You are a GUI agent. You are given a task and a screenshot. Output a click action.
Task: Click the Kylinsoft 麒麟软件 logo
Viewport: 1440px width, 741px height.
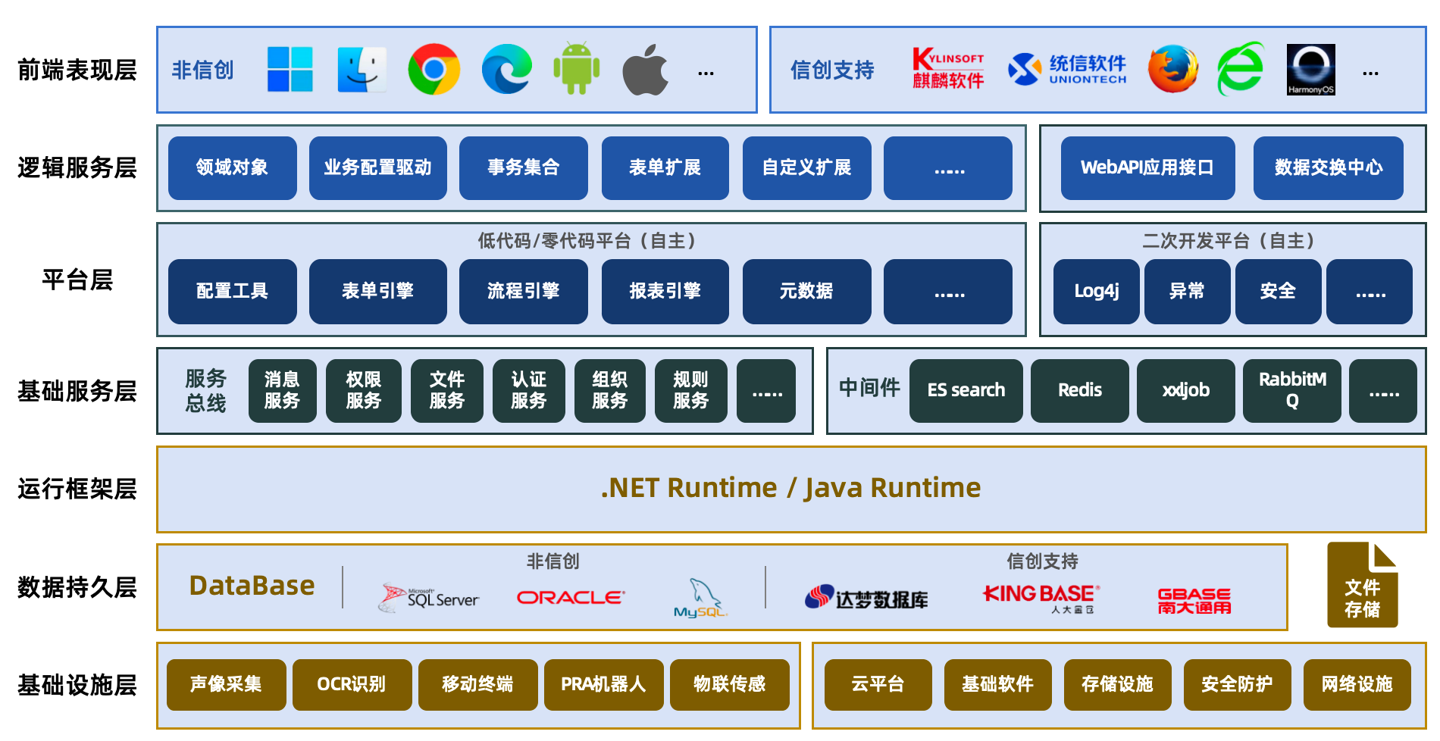coord(947,70)
